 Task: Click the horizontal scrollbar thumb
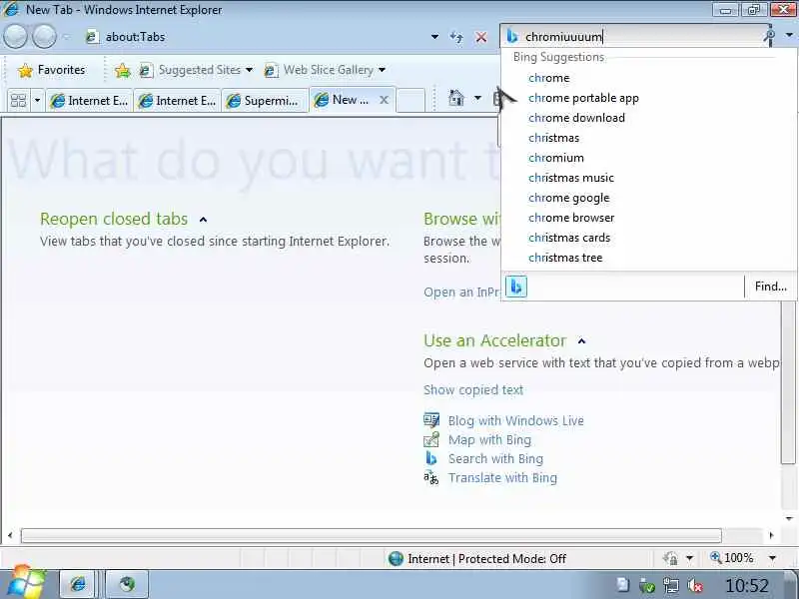tap(371, 535)
